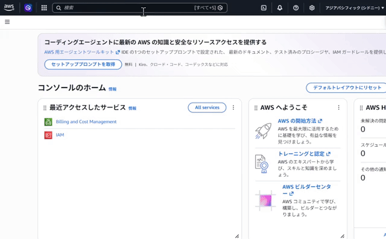Screen dimensions: 386x239
Task: Launch CloudShell terminal icon
Action: [264, 8]
